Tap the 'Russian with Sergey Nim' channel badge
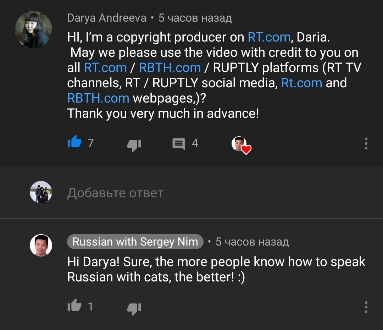This screenshot has height=330, width=383. 135,242
